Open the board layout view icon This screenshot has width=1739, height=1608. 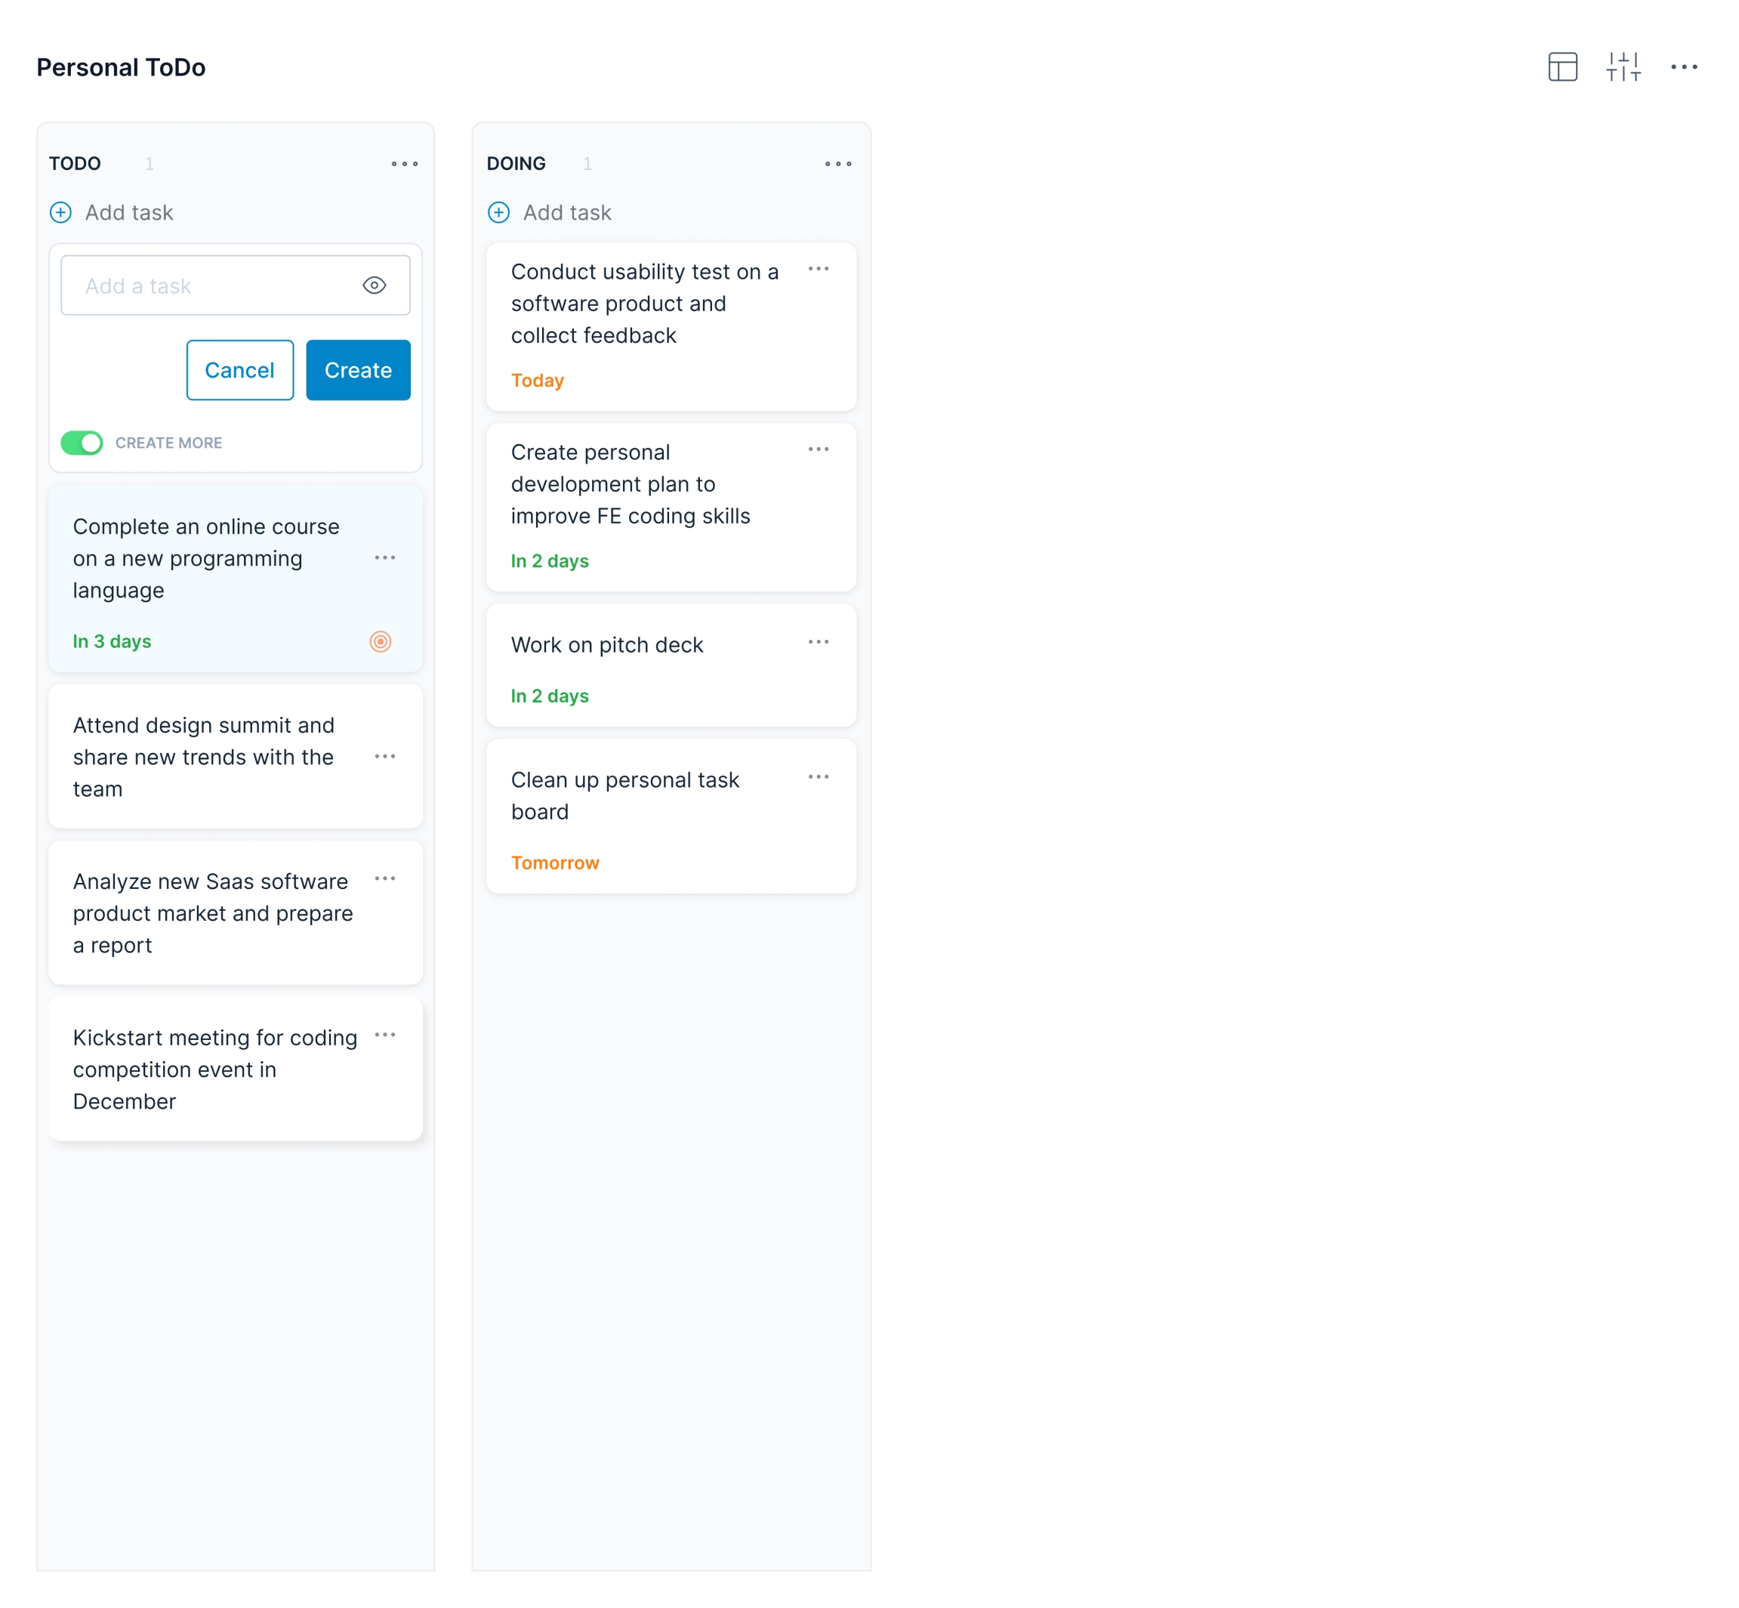1562,67
